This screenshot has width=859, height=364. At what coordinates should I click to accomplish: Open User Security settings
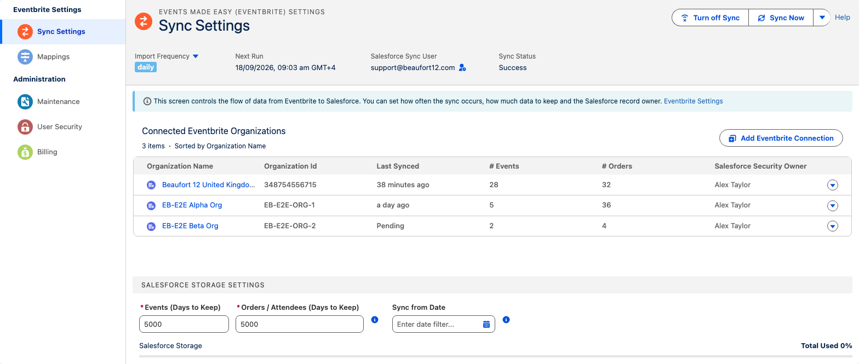[63, 127]
